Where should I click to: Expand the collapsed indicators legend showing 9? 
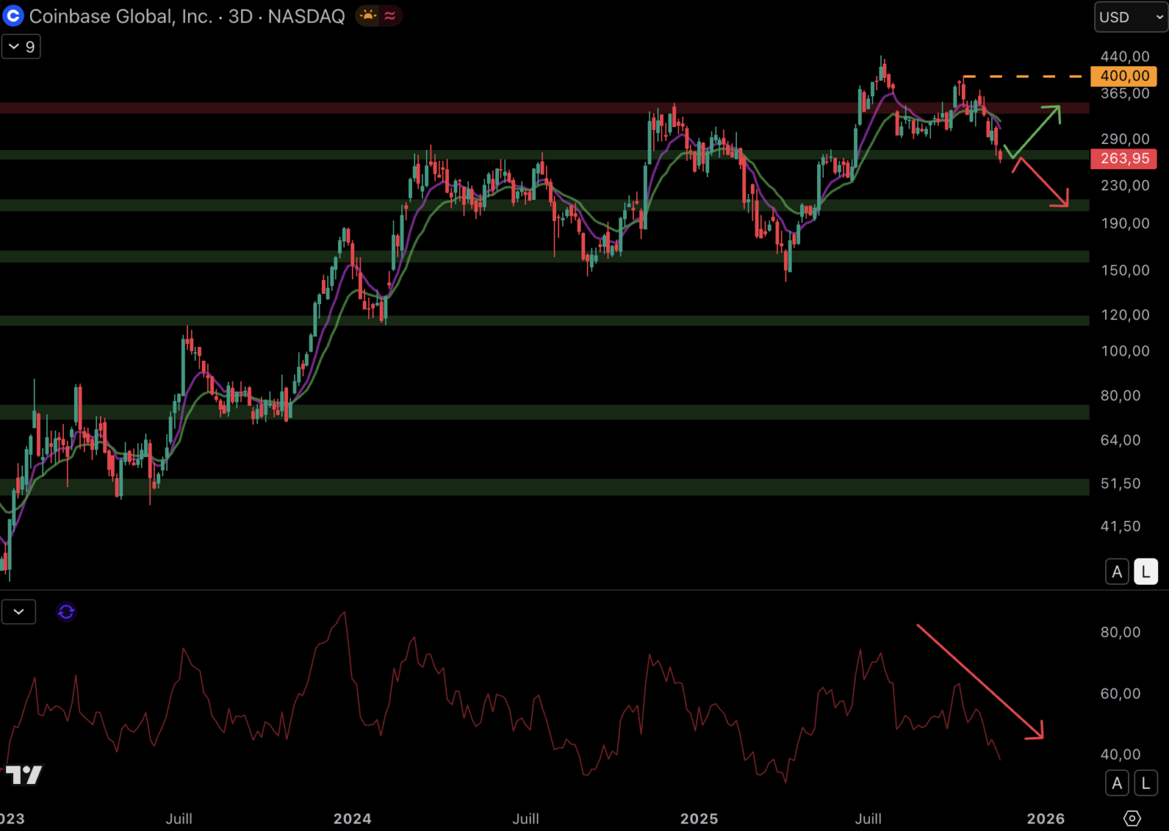point(21,47)
